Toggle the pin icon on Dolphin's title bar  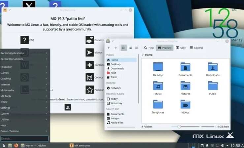pyautogui.click(x=113, y=41)
